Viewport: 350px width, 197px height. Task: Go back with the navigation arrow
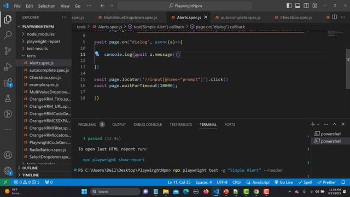102,6
